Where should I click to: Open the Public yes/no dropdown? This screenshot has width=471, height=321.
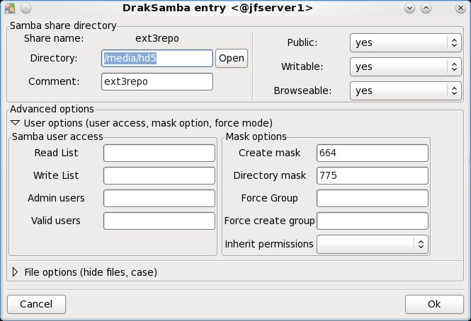(406, 42)
